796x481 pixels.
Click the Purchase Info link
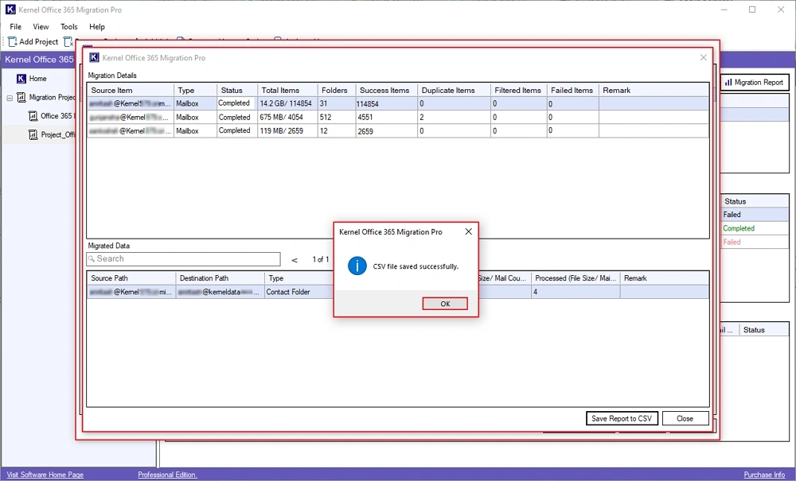(763, 474)
